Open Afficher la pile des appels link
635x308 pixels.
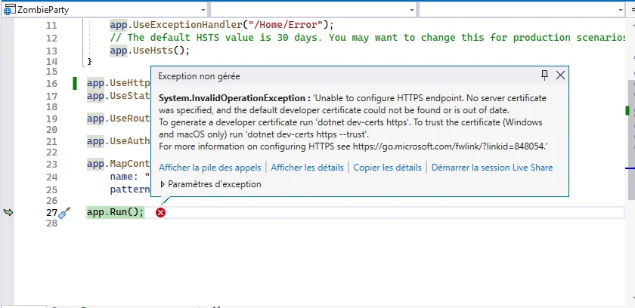click(x=211, y=168)
